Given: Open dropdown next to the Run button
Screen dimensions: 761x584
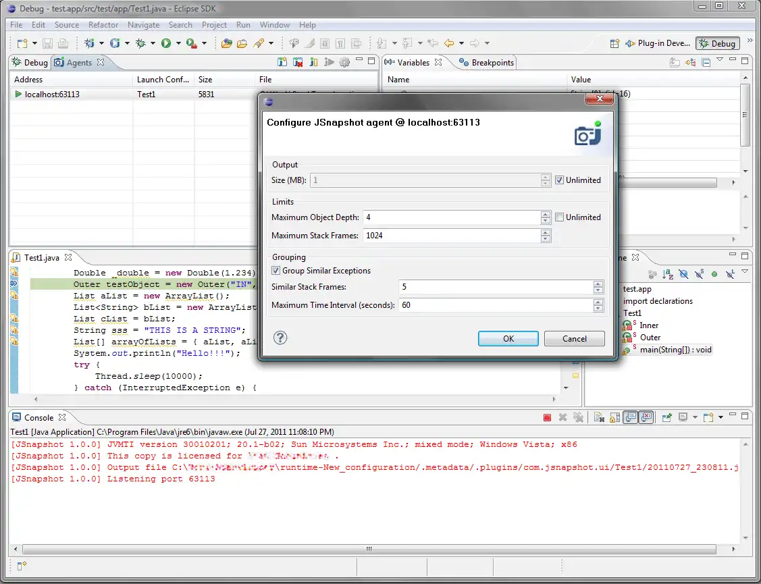Looking at the screenshot, I should pyautogui.click(x=178, y=43).
